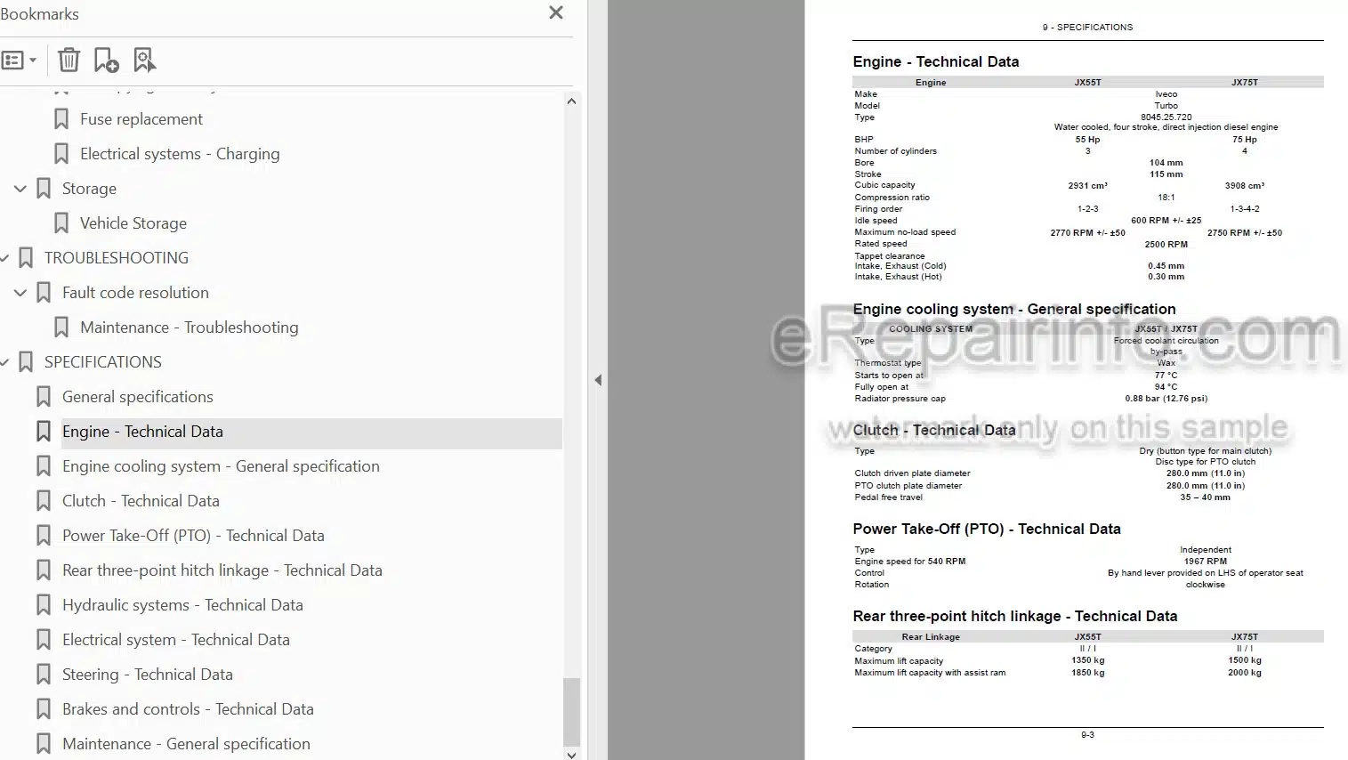This screenshot has width=1348, height=760.
Task: Collapse the TROUBLESHOOTING section
Action: (4, 258)
